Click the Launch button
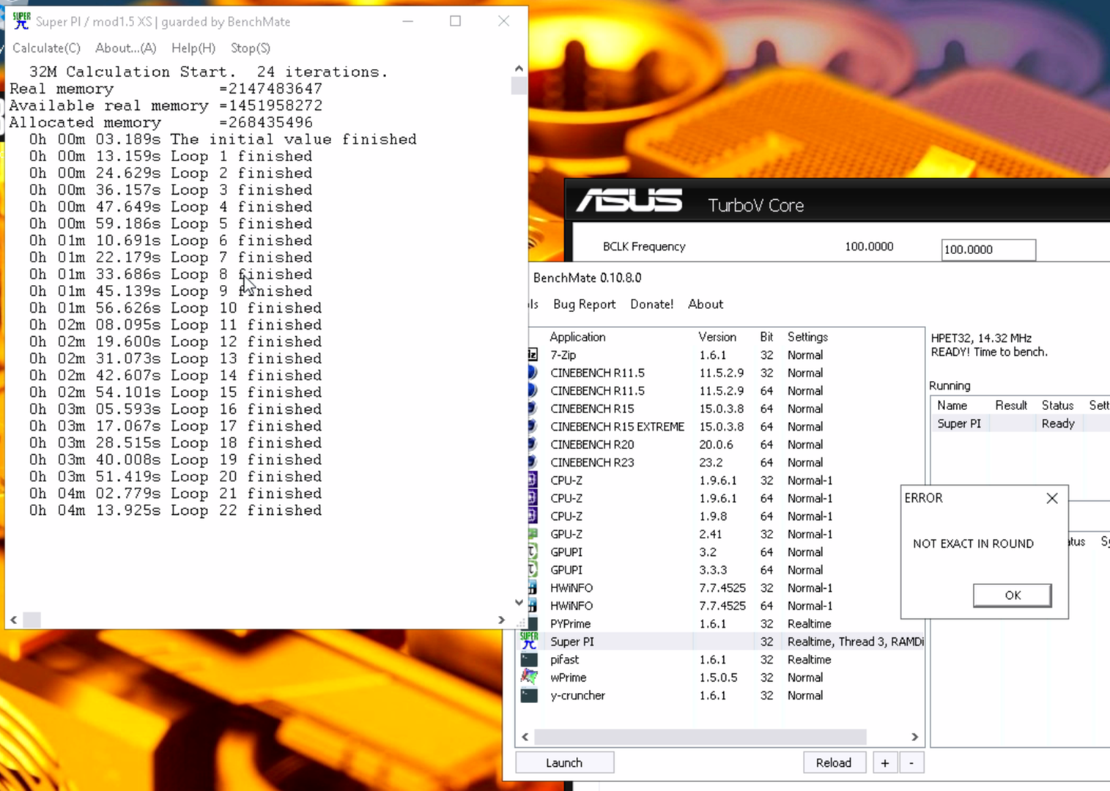 click(x=564, y=762)
